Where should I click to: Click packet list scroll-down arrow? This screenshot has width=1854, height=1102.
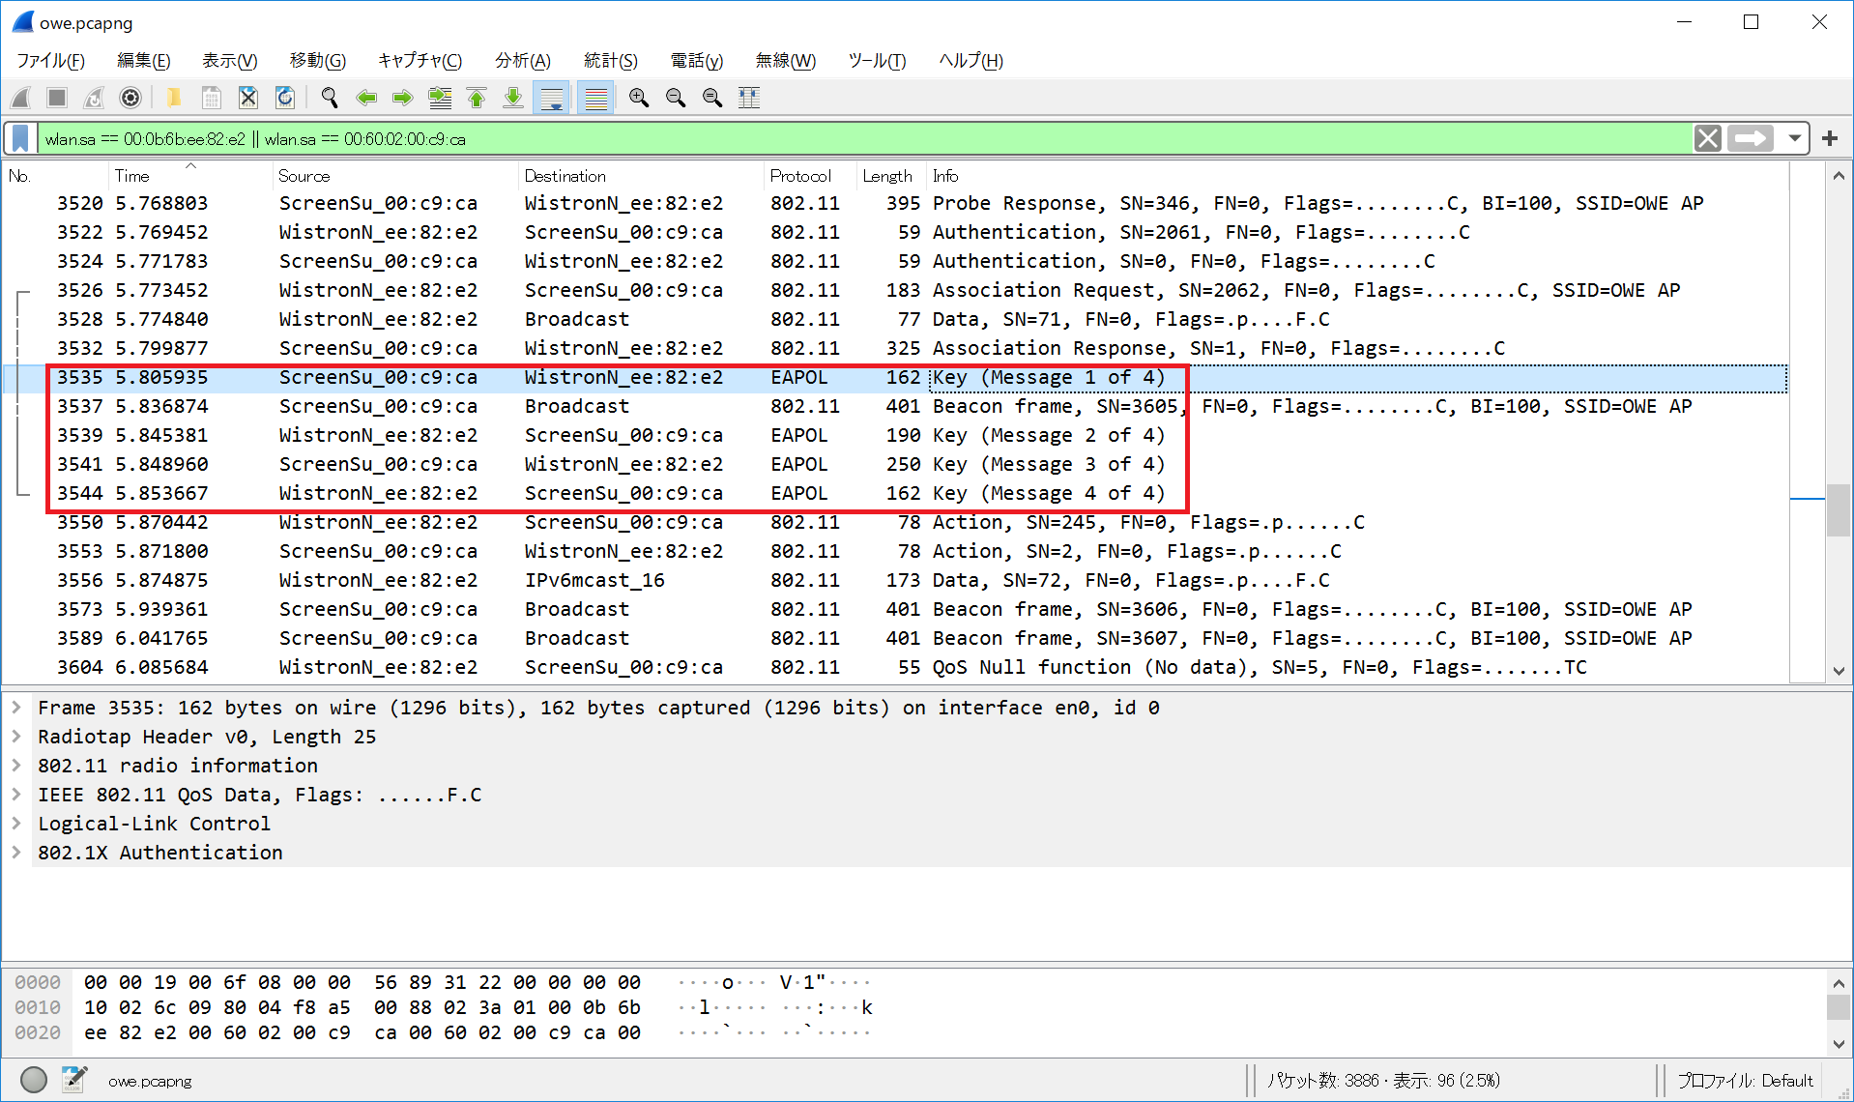coord(1839,670)
